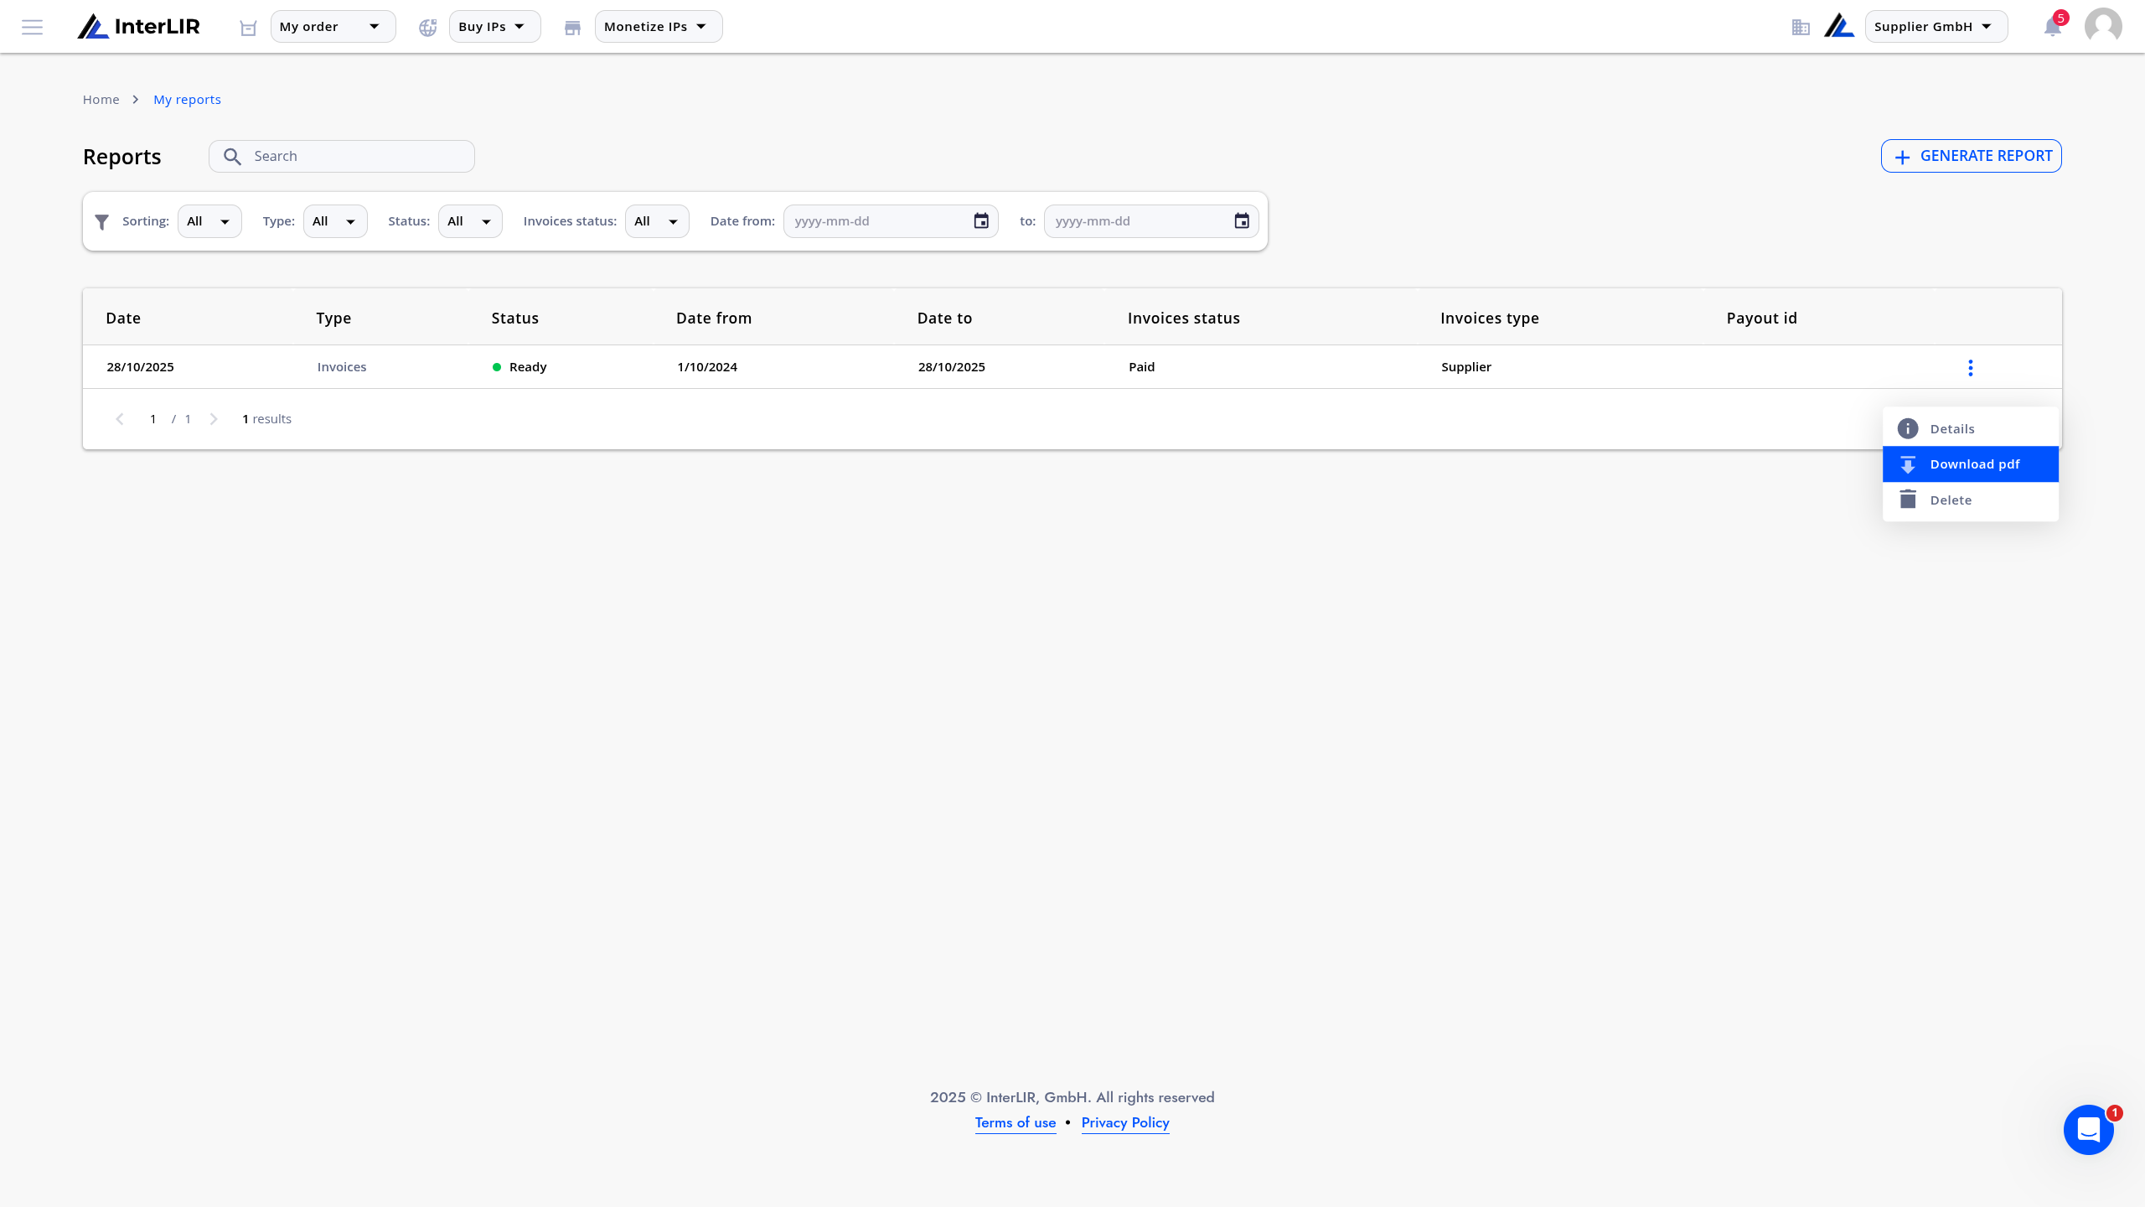Open the Type filter dropdown
The height and width of the screenshot is (1207, 2145).
click(335, 221)
